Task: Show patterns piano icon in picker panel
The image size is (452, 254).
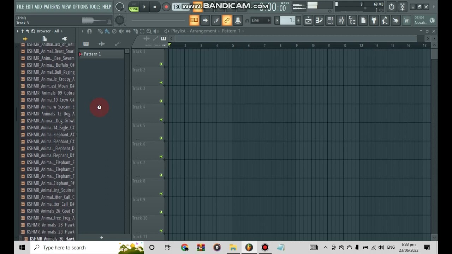Action: pos(86,44)
